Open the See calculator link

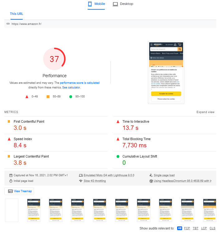[x=71, y=88]
